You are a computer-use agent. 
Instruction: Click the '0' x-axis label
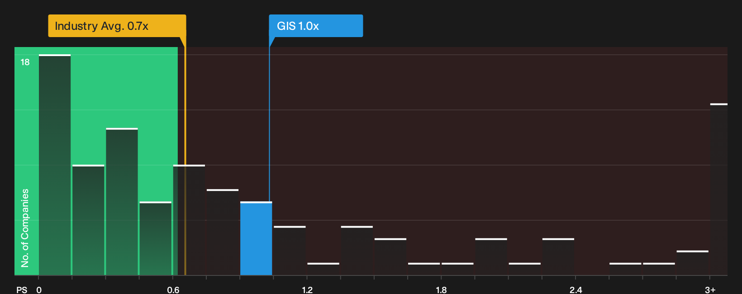tap(39, 289)
